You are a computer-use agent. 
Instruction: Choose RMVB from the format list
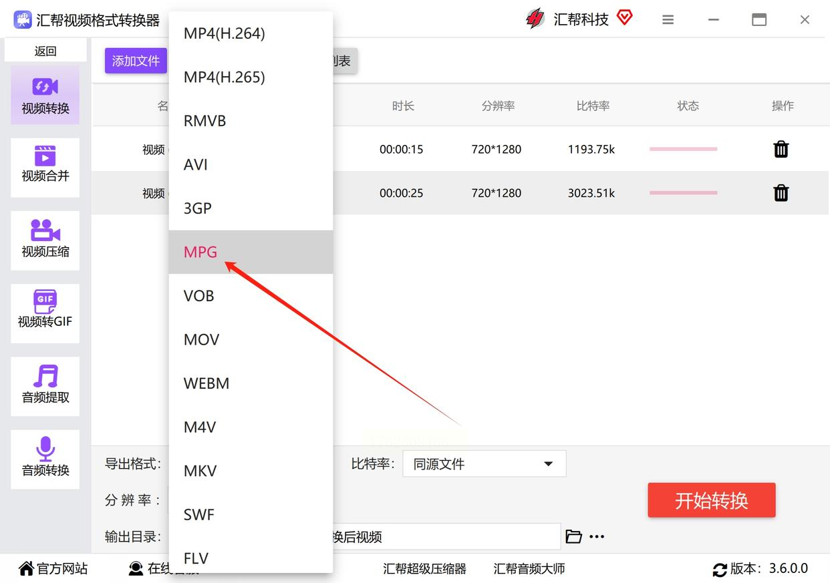pos(251,121)
